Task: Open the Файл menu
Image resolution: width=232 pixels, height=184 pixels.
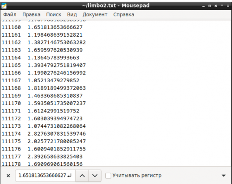Action: pyautogui.click(x=10, y=14)
